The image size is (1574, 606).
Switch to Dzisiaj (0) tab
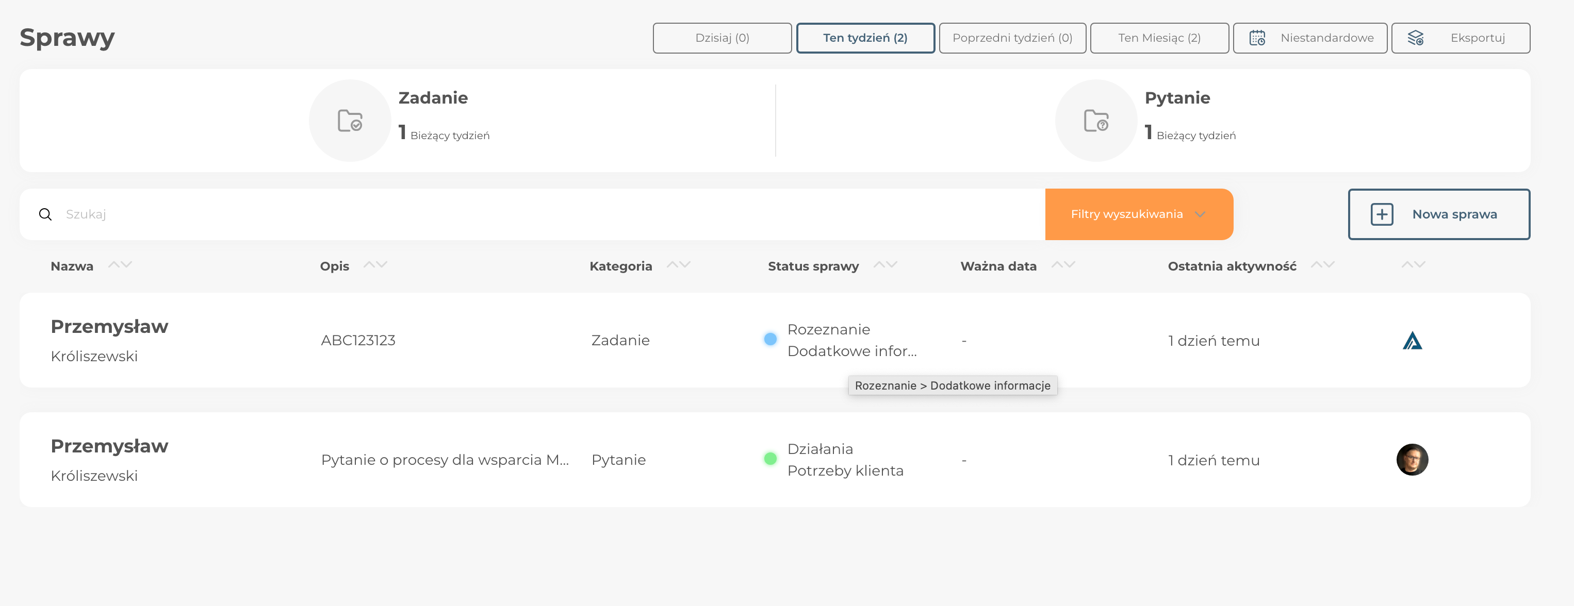coord(722,38)
